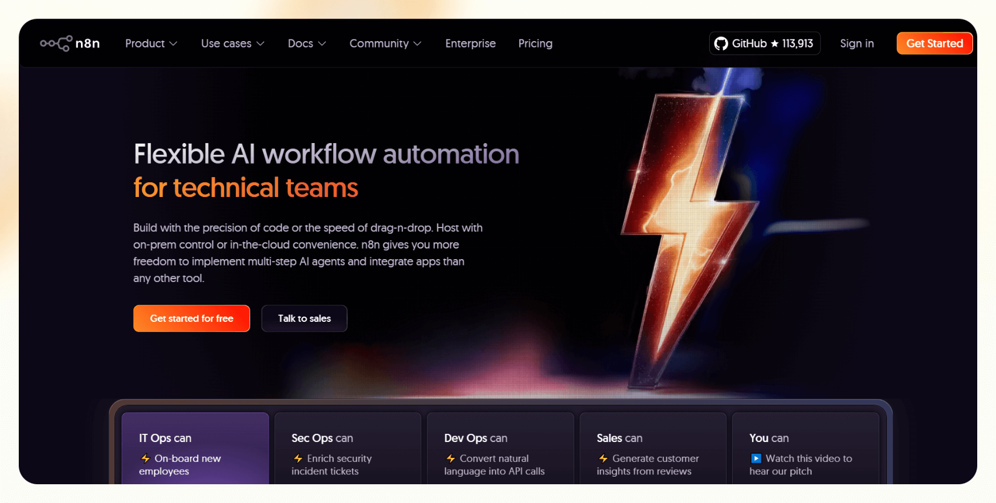Open the Product menu
This screenshot has height=503, width=996.
coord(151,43)
